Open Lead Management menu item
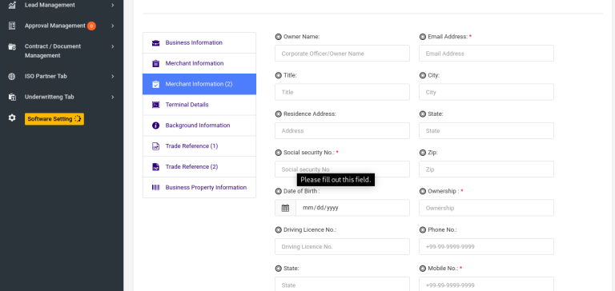This screenshot has height=291, width=615. coord(62,5)
